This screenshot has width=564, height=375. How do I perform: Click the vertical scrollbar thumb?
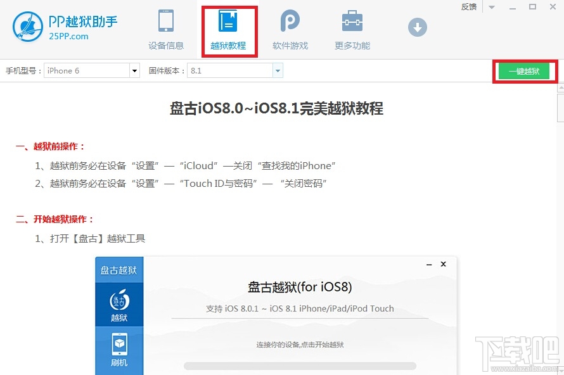coord(561,107)
